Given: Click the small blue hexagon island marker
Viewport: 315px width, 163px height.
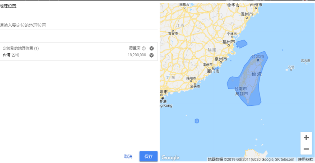Looking at the screenshot, I should [197, 121].
